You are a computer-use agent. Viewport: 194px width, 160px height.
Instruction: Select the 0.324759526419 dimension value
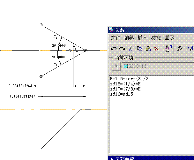tap(22, 86)
